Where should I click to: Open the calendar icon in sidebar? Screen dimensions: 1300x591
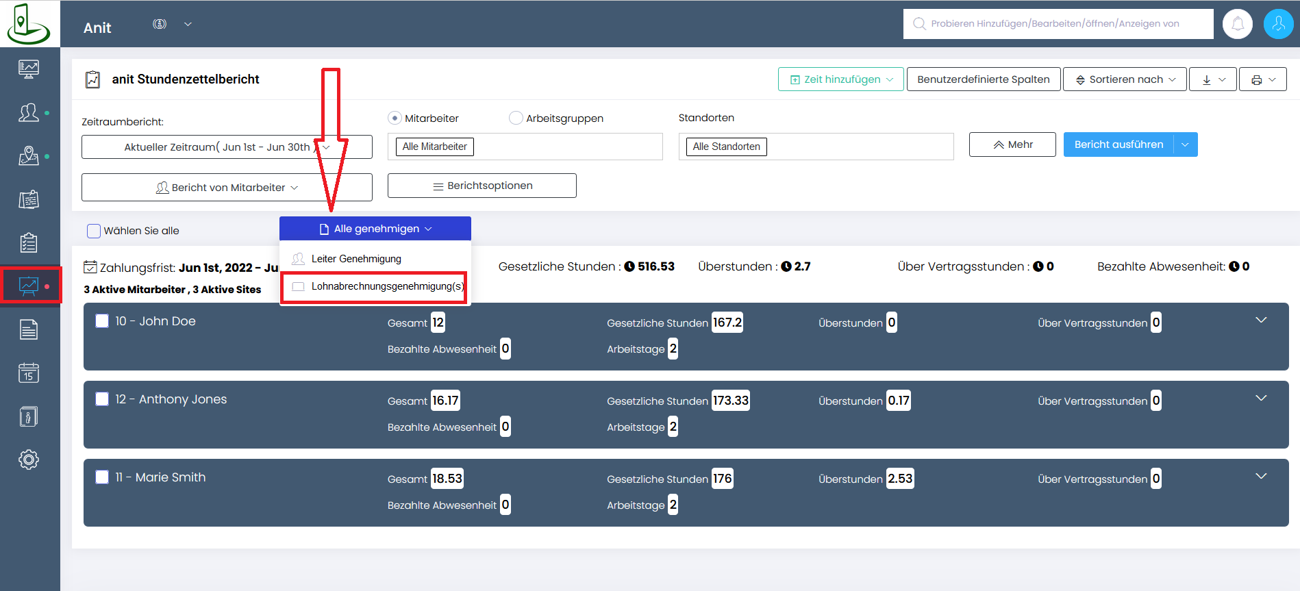click(x=29, y=373)
